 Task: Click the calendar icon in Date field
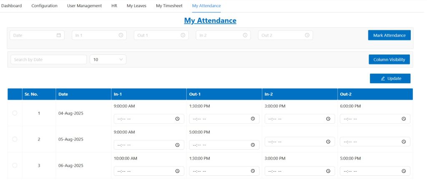coord(59,35)
